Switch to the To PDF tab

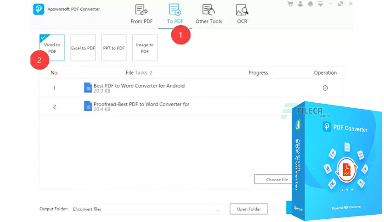(x=175, y=14)
